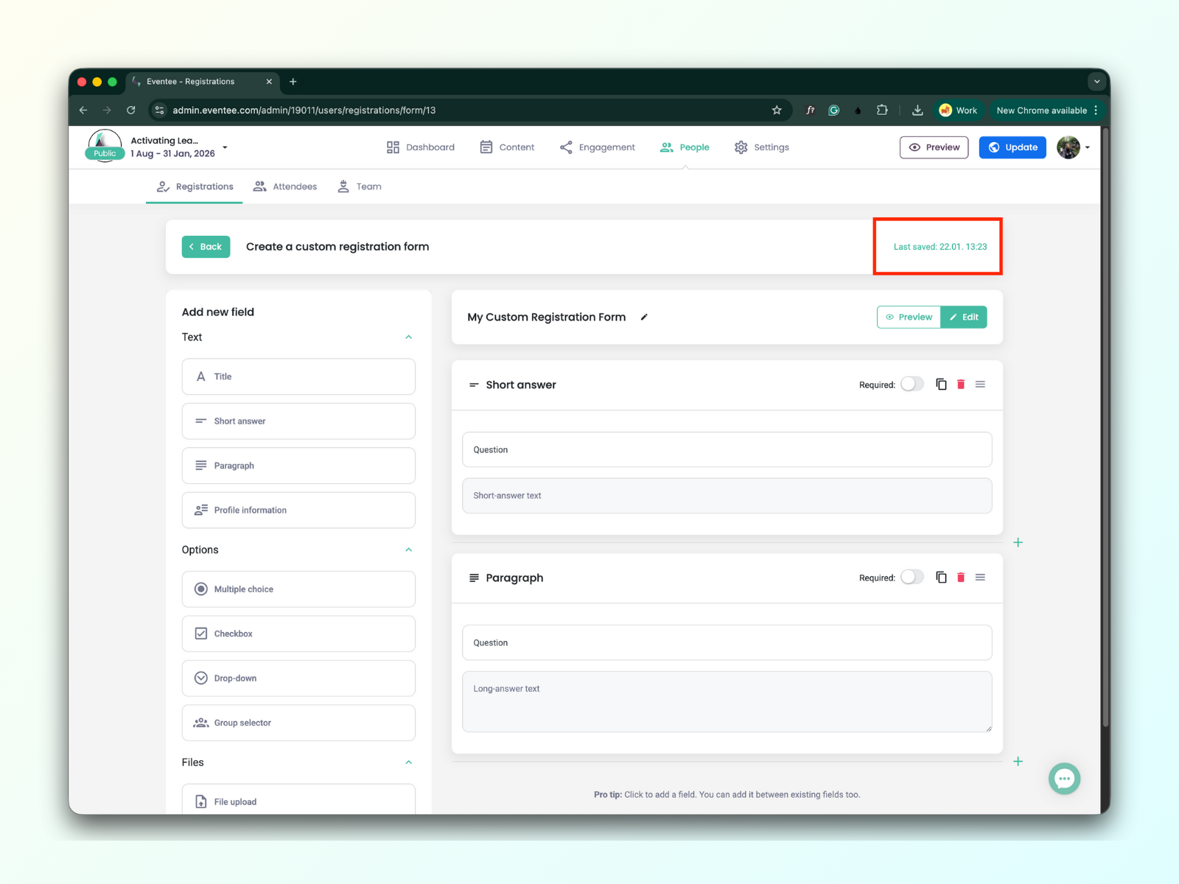Viewport: 1179px width, 884px height.
Task: Open the Chrome extensions puzzle icon
Action: pyautogui.click(x=882, y=110)
